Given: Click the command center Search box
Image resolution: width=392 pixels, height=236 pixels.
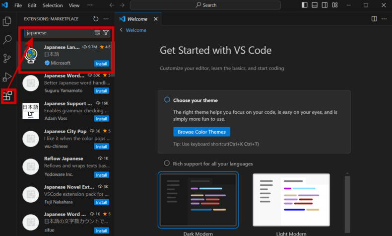Looking at the screenshot, I should pos(205,5).
